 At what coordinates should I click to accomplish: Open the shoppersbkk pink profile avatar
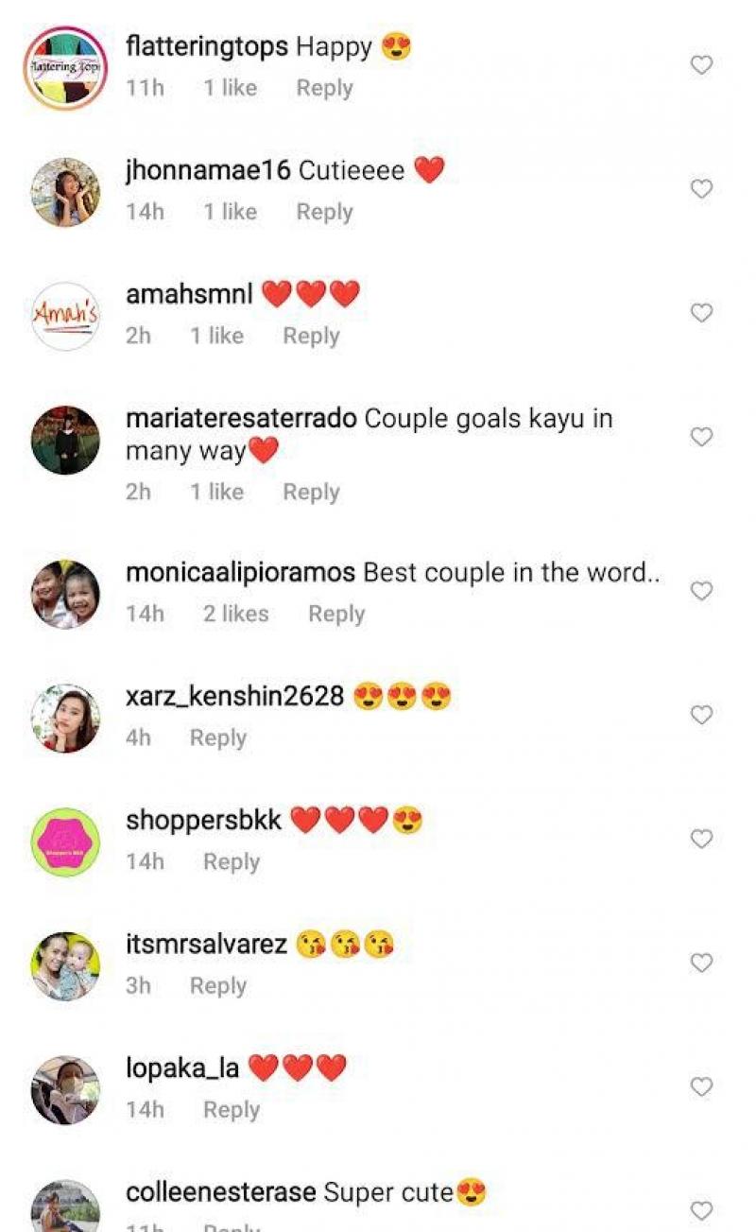click(x=65, y=842)
